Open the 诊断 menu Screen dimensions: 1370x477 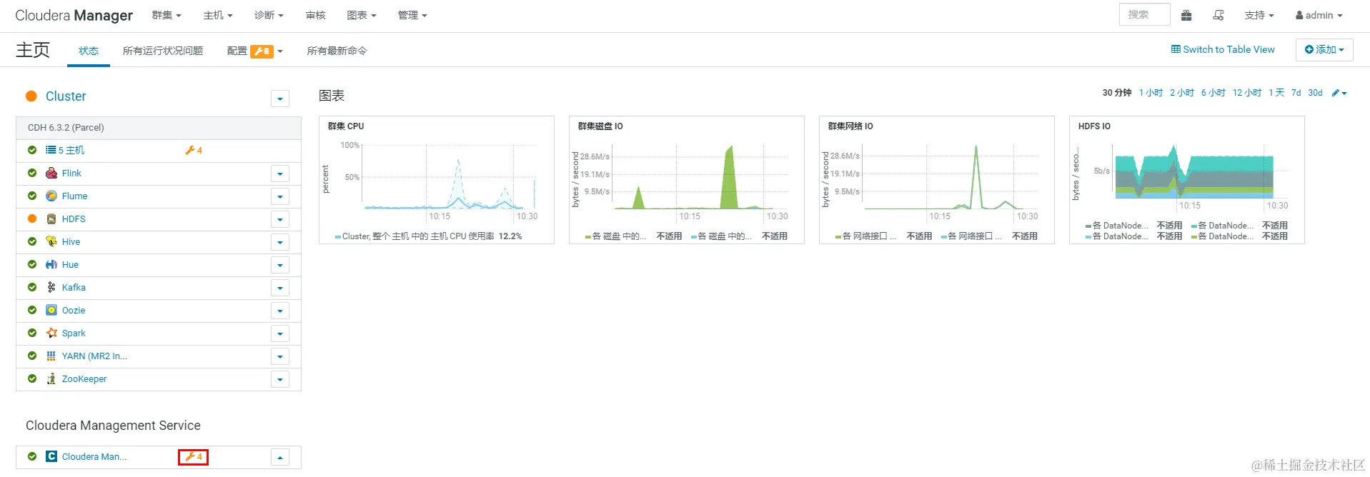click(269, 15)
